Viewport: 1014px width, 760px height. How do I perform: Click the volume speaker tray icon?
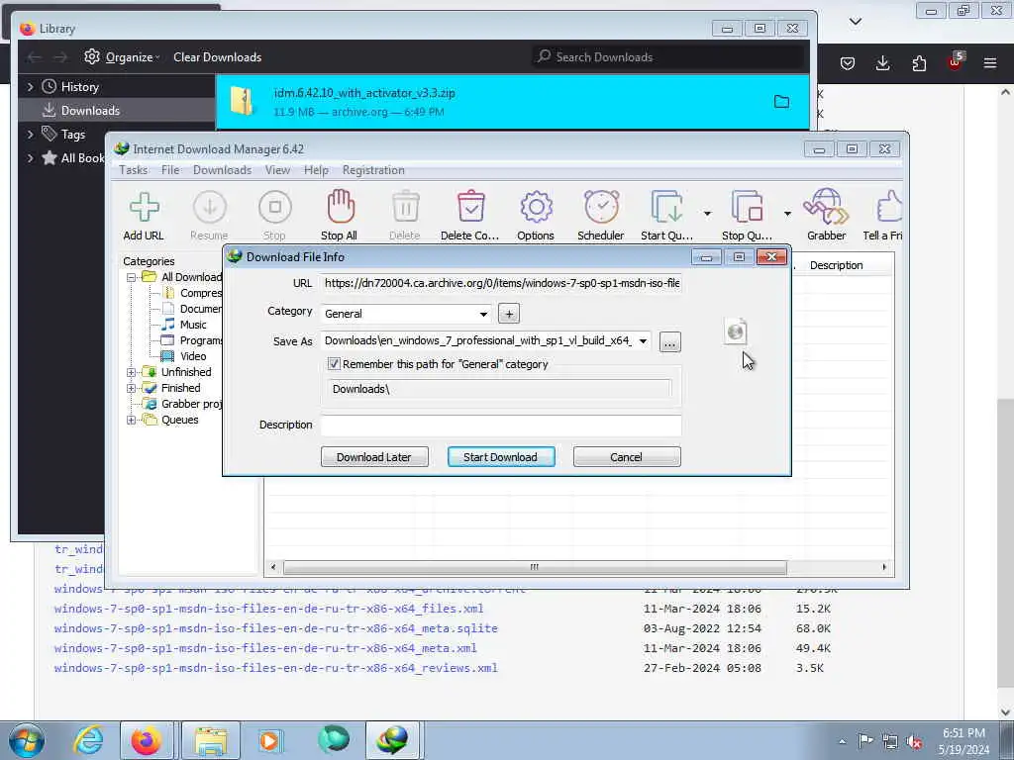click(914, 741)
